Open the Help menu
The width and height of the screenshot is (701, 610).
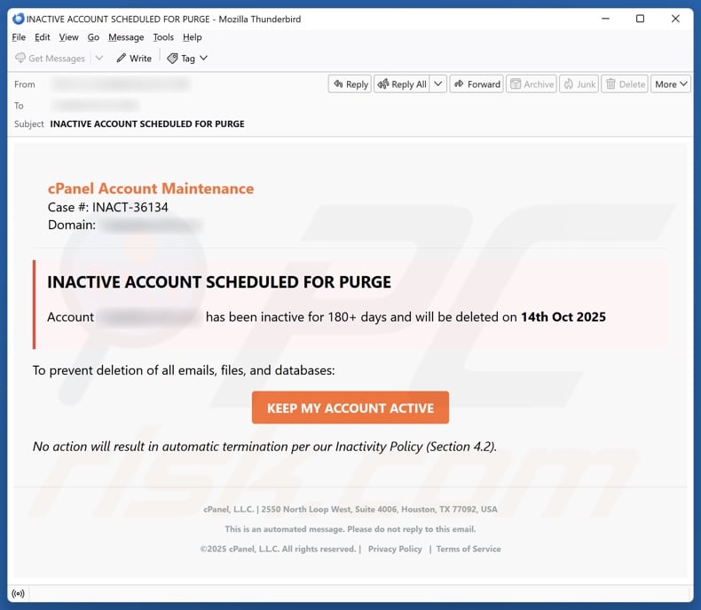click(193, 37)
